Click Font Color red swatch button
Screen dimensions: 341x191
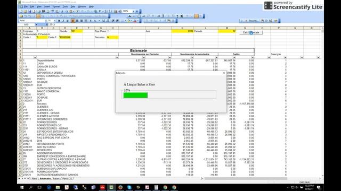coord(135,21)
